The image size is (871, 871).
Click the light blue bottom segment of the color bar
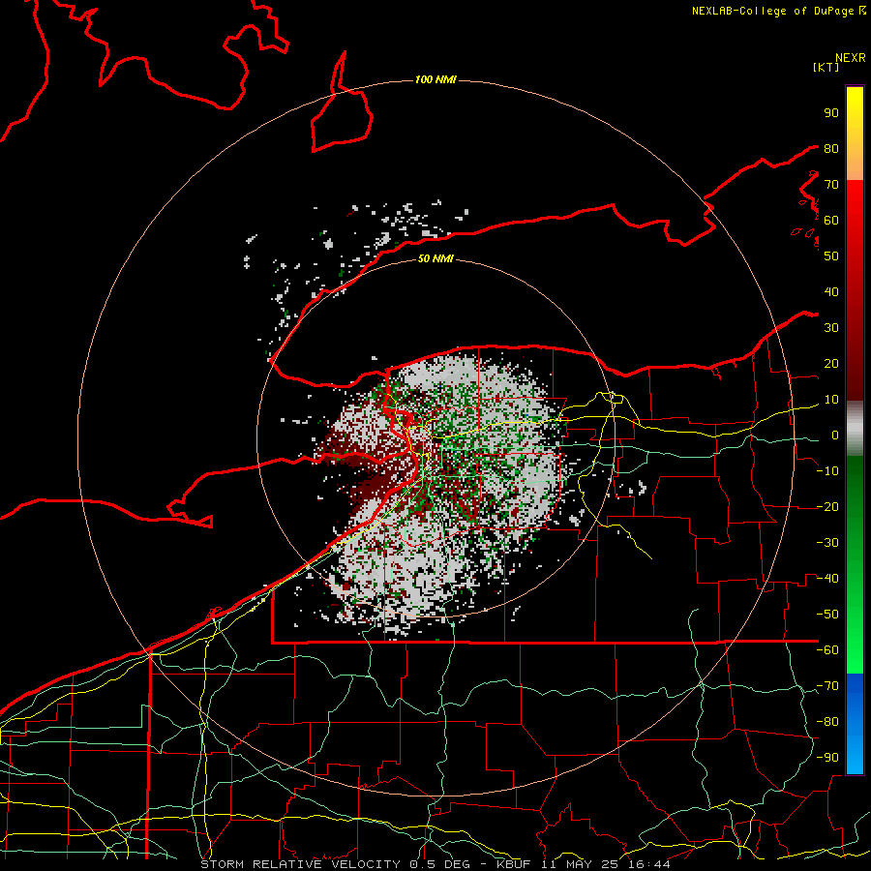(x=855, y=758)
